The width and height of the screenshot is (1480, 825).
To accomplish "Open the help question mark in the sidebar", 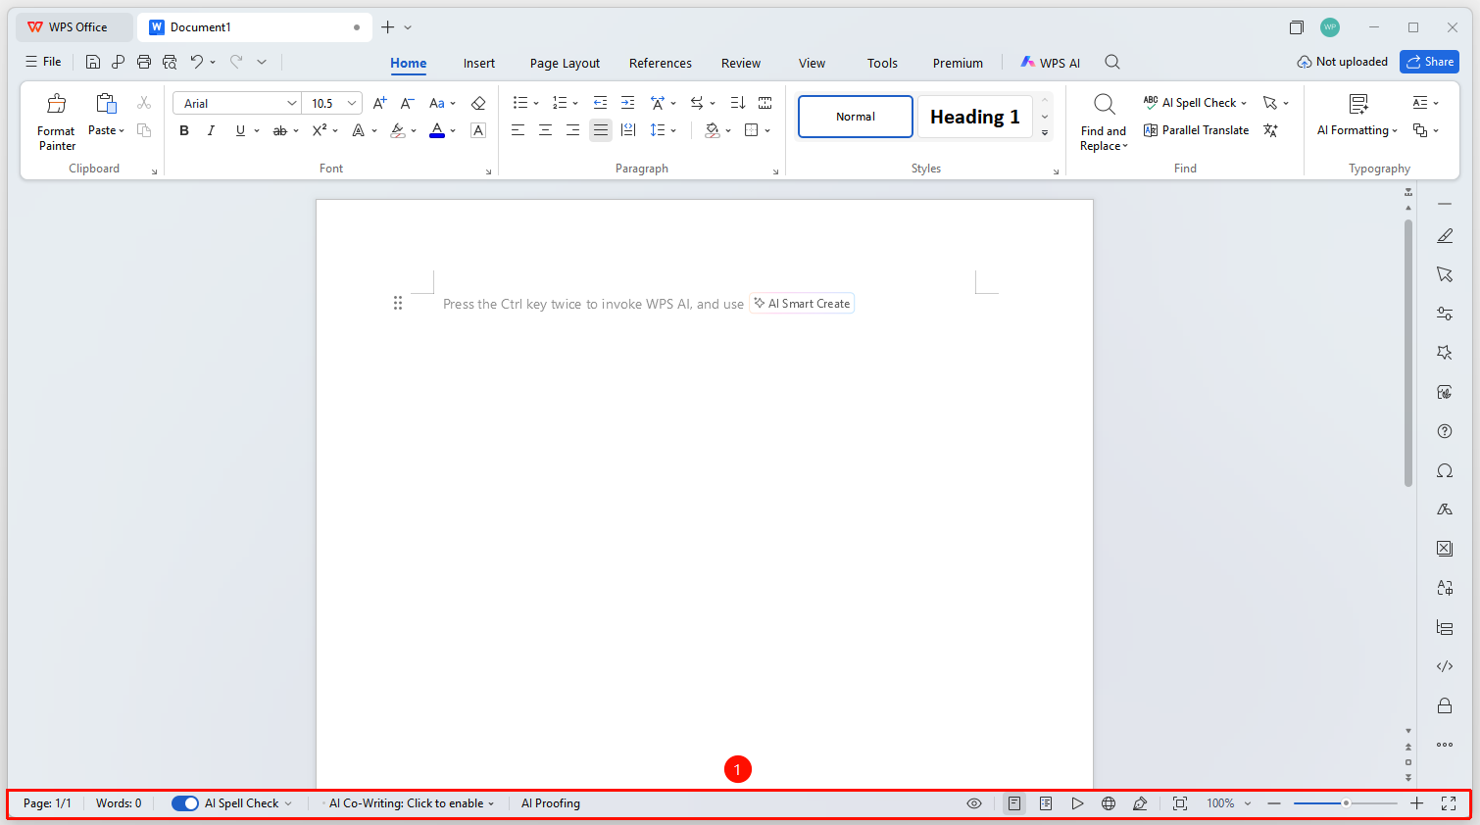I will coord(1445,431).
